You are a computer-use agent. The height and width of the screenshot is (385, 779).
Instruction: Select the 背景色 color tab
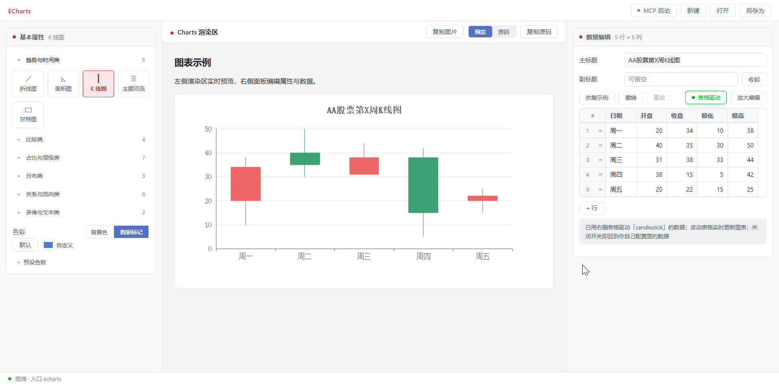[x=99, y=232]
